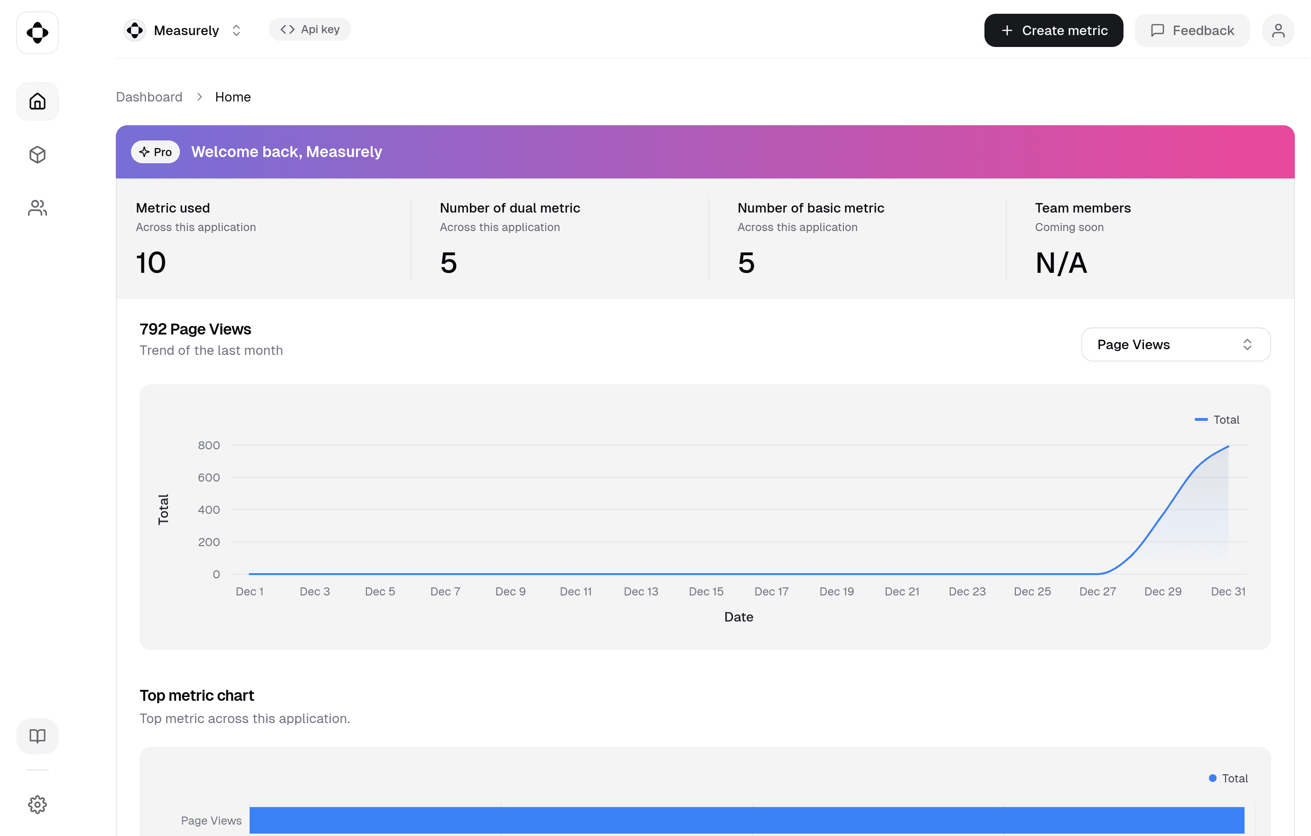Click the Pro plan badge

(155, 152)
